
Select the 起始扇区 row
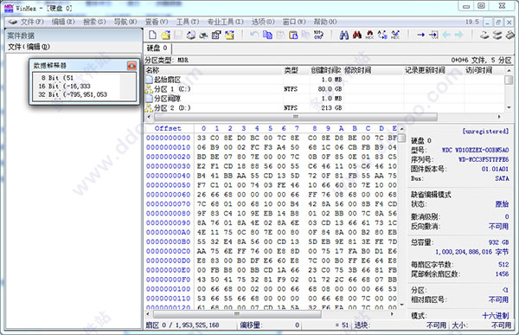[324, 80]
